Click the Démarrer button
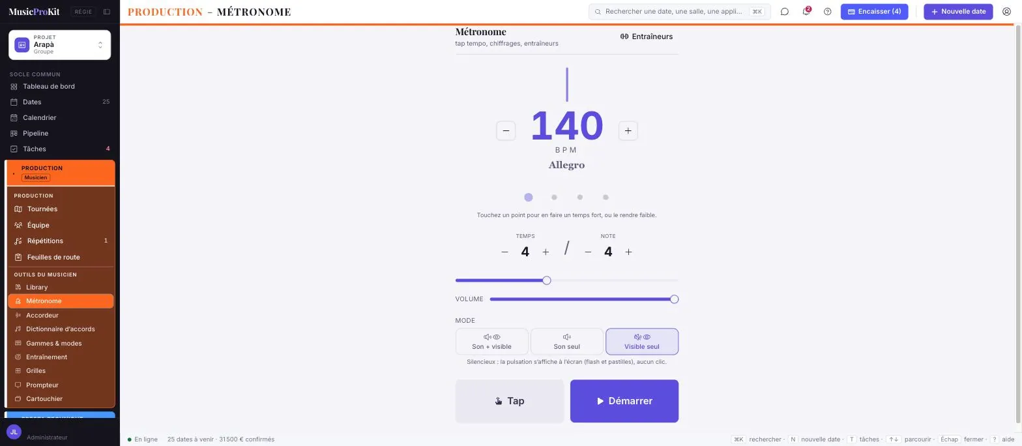The height and width of the screenshot is (446, 1022). (624, 402)
